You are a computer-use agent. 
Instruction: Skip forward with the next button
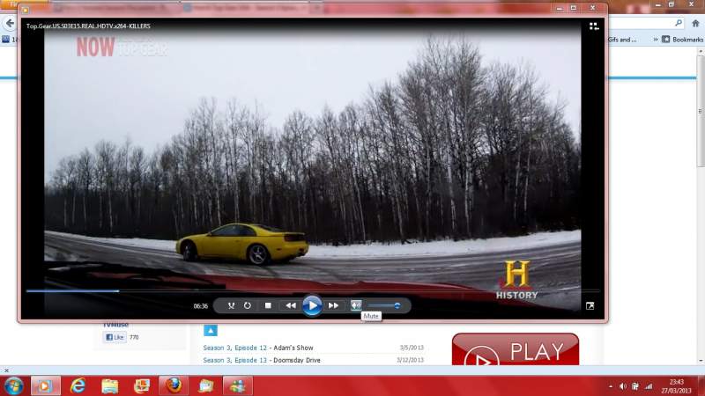click(334, 305)
